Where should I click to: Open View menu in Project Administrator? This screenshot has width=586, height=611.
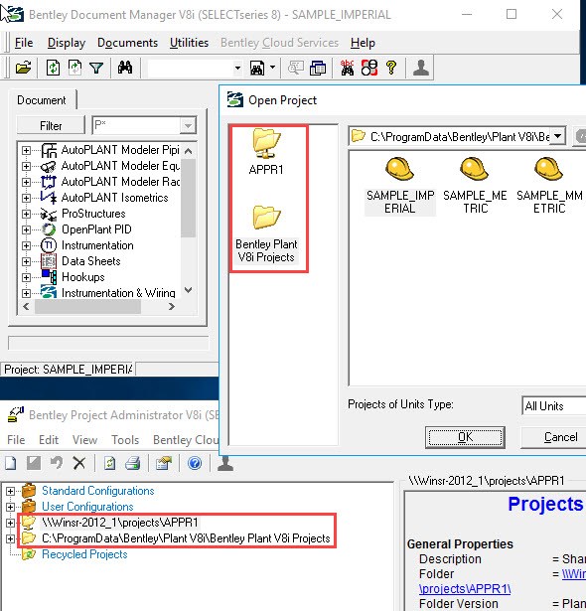85,440
